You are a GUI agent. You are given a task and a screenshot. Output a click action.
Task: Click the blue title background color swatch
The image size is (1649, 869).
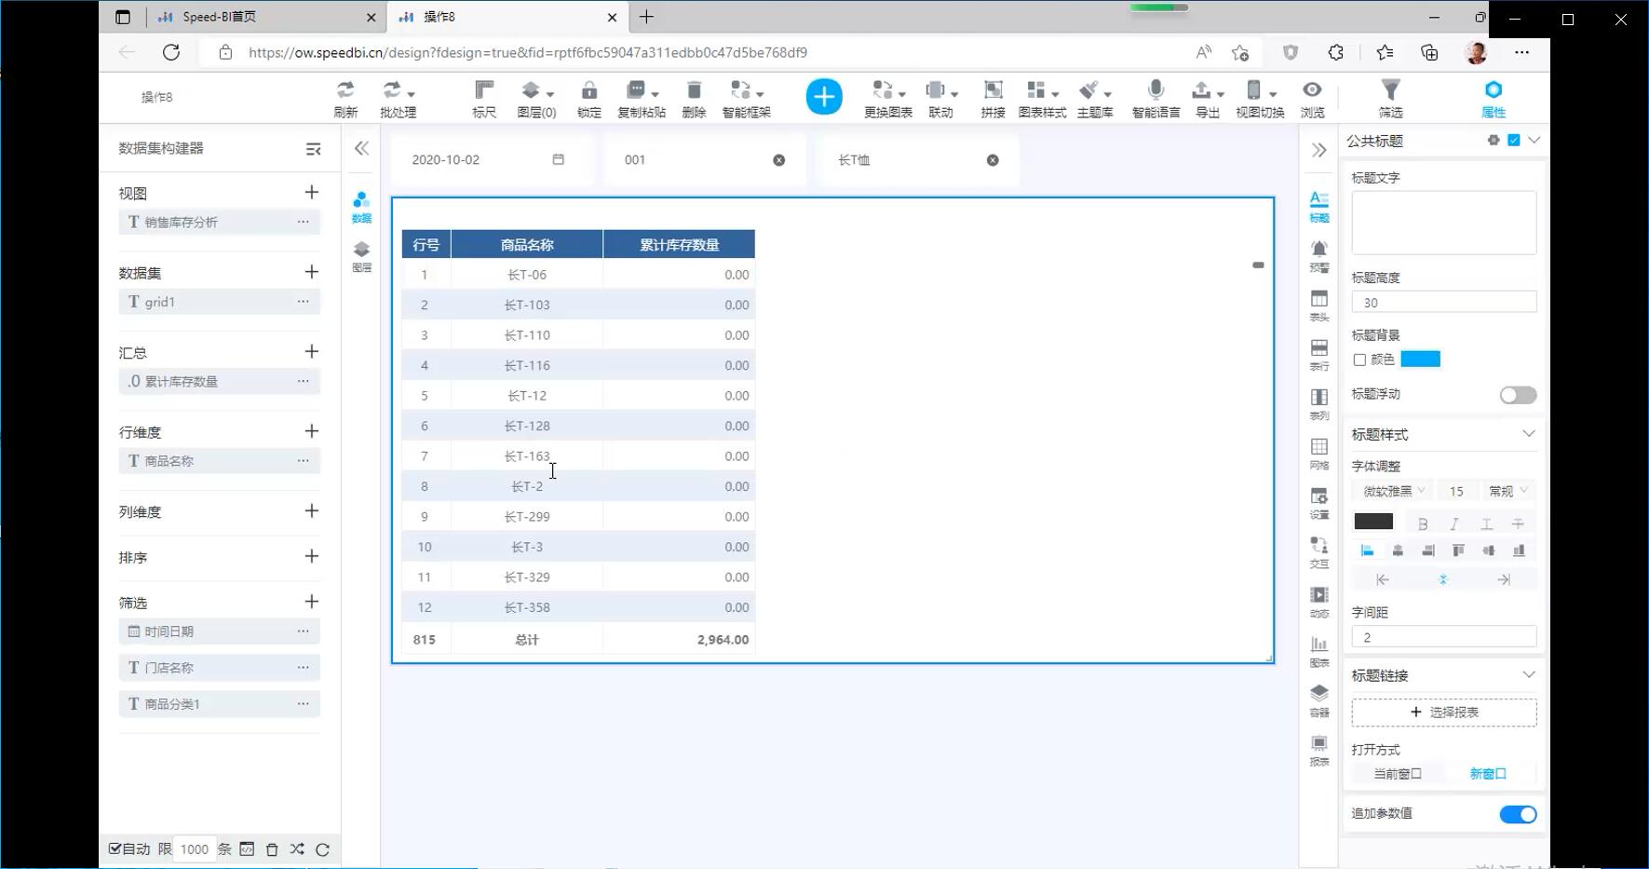1420,360
